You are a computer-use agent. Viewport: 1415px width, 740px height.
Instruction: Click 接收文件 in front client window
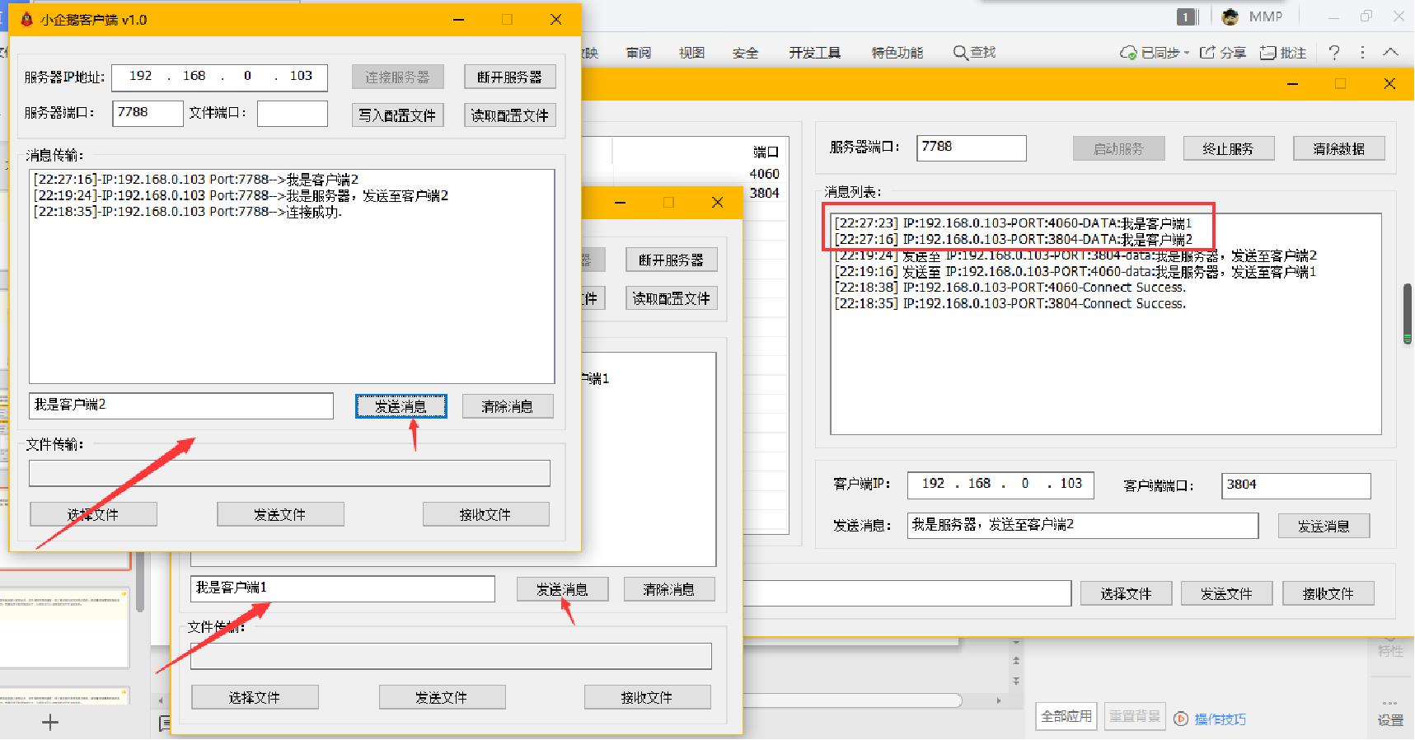[x=486, y=514]
